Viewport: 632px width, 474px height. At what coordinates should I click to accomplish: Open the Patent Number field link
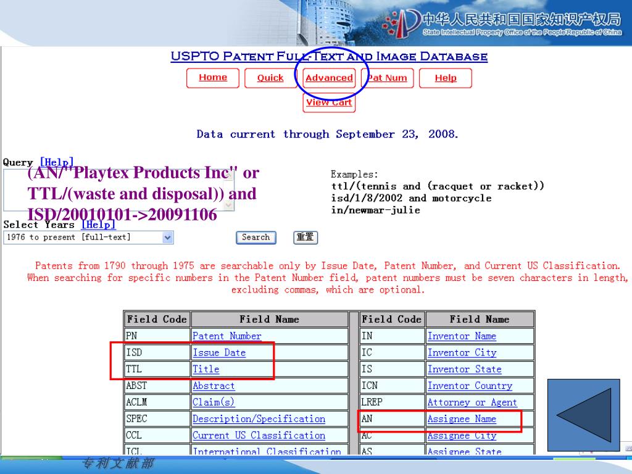pyautogui.click(x=227, y=336)
